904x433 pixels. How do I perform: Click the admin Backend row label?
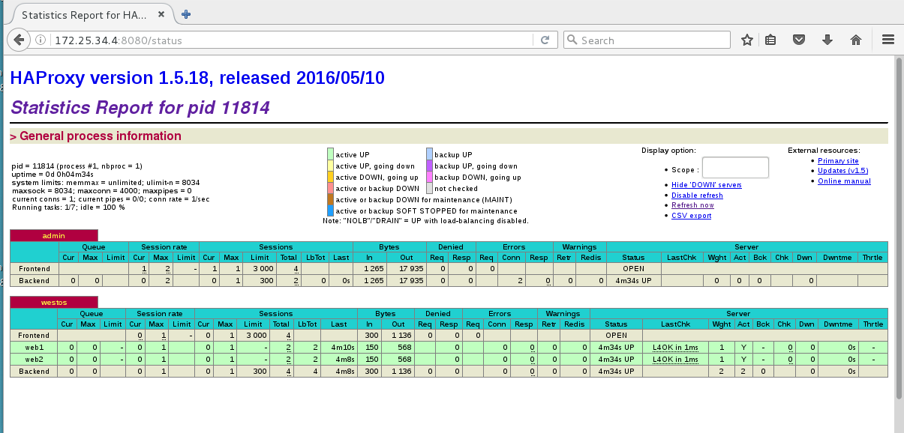[34, 281]
